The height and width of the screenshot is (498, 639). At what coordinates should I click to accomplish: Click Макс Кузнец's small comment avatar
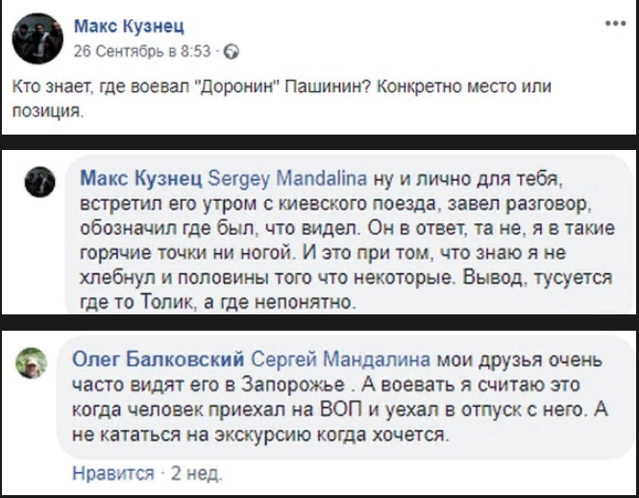(40, 182)
